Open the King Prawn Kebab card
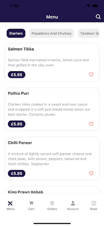Image resolution: width=104 pixels, height=226 pixels. pyautogui.click(x=52, y=190)
